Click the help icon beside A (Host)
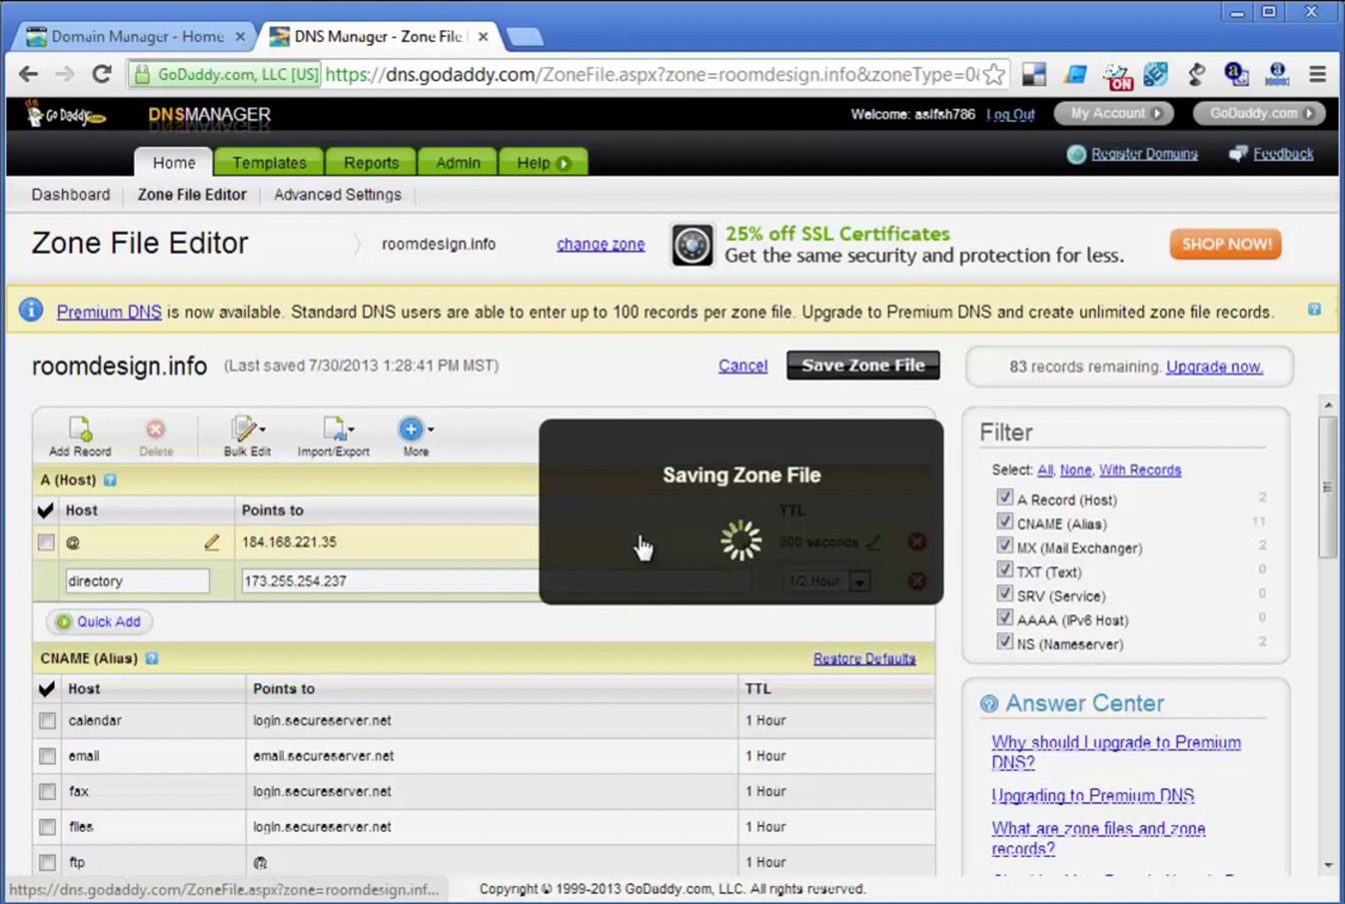The width and height of the screenshot is (1345, 904). (x=110, y=479)
